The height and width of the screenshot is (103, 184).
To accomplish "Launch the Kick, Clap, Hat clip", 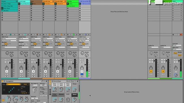I will tap(2, 6).
